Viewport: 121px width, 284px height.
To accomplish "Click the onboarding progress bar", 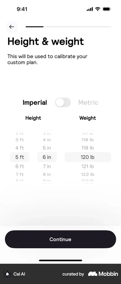I will click(x=69, y=27).
